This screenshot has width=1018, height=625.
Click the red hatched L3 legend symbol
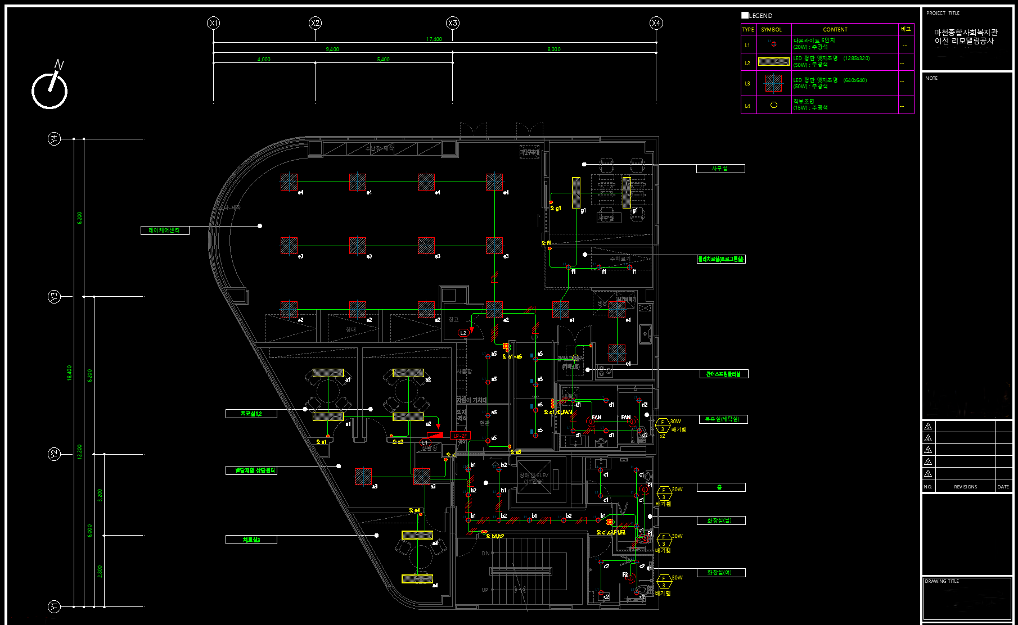tap(774, 83)
